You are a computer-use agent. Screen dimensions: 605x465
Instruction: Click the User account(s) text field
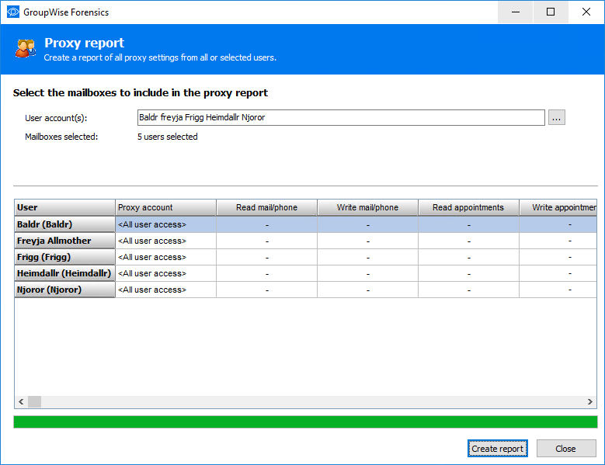click(340, 117)
